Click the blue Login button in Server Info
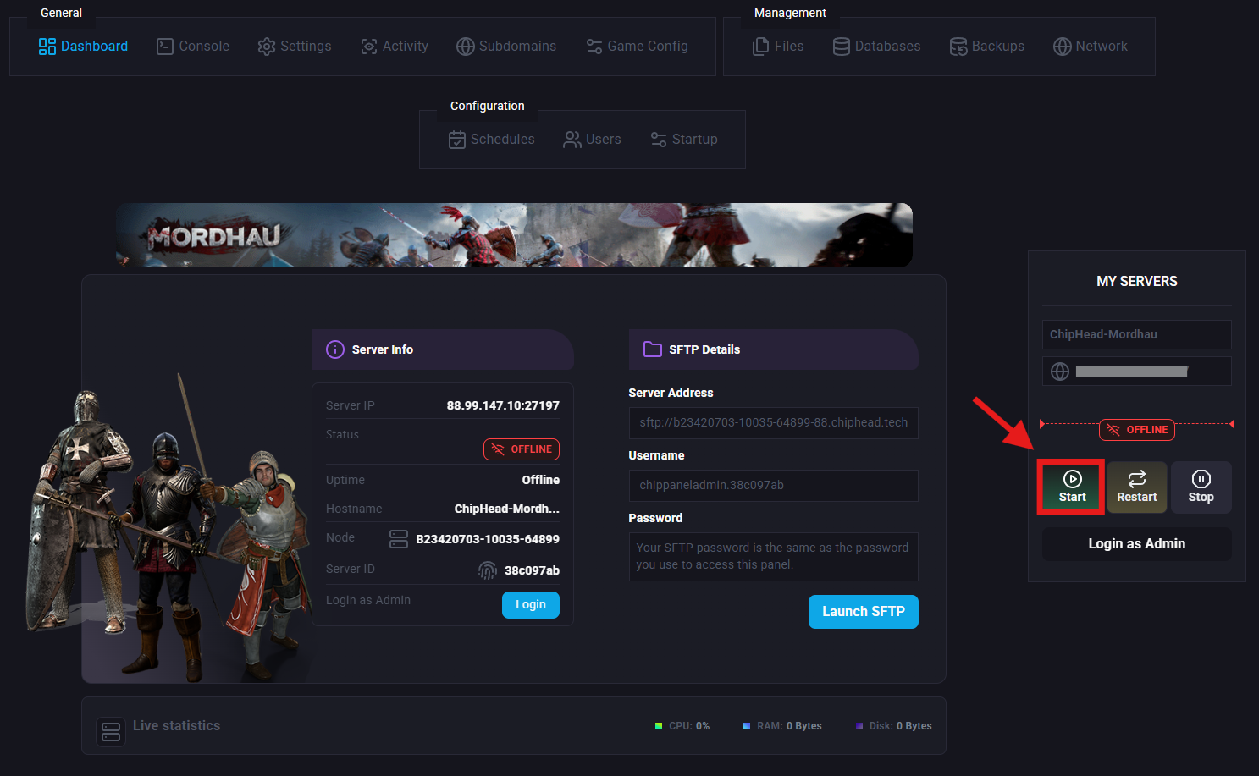The width and height of the screenshot is (1259, 776). 531,605
